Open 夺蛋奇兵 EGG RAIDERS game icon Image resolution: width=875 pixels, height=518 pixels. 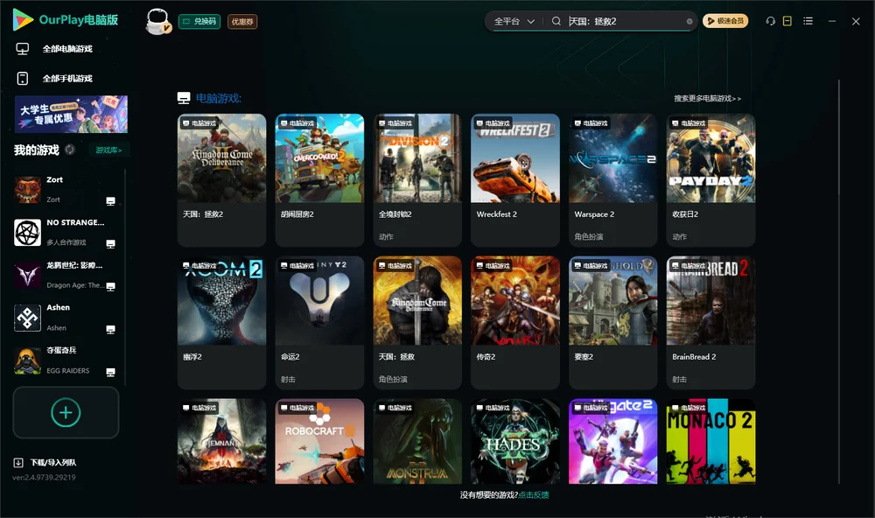click(27, 361)
